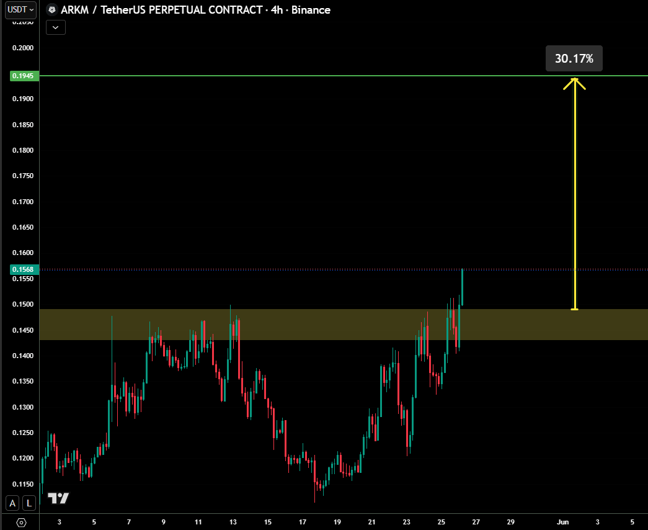Click the 25 date label on the time axis
The height and width of the screenshot is (530, 648).
click(442, 522)
